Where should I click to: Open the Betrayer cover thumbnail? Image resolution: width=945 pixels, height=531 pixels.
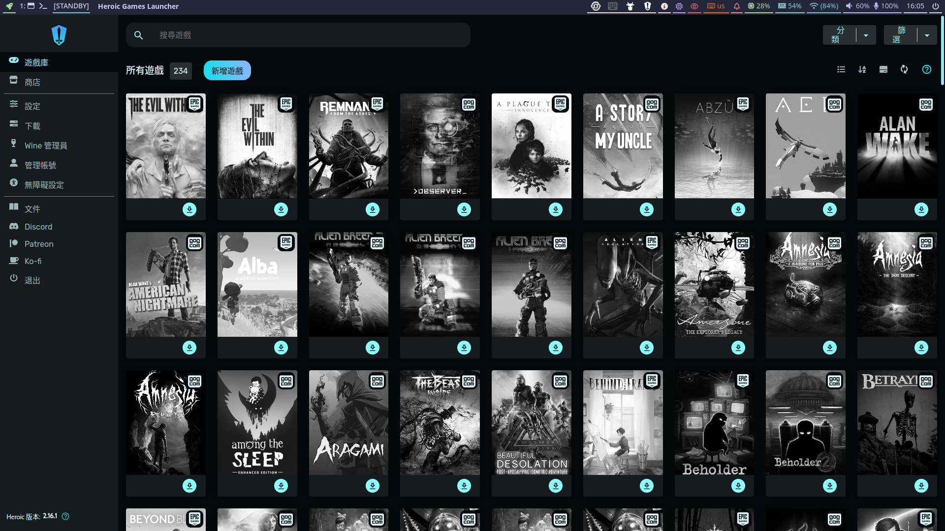897,423
